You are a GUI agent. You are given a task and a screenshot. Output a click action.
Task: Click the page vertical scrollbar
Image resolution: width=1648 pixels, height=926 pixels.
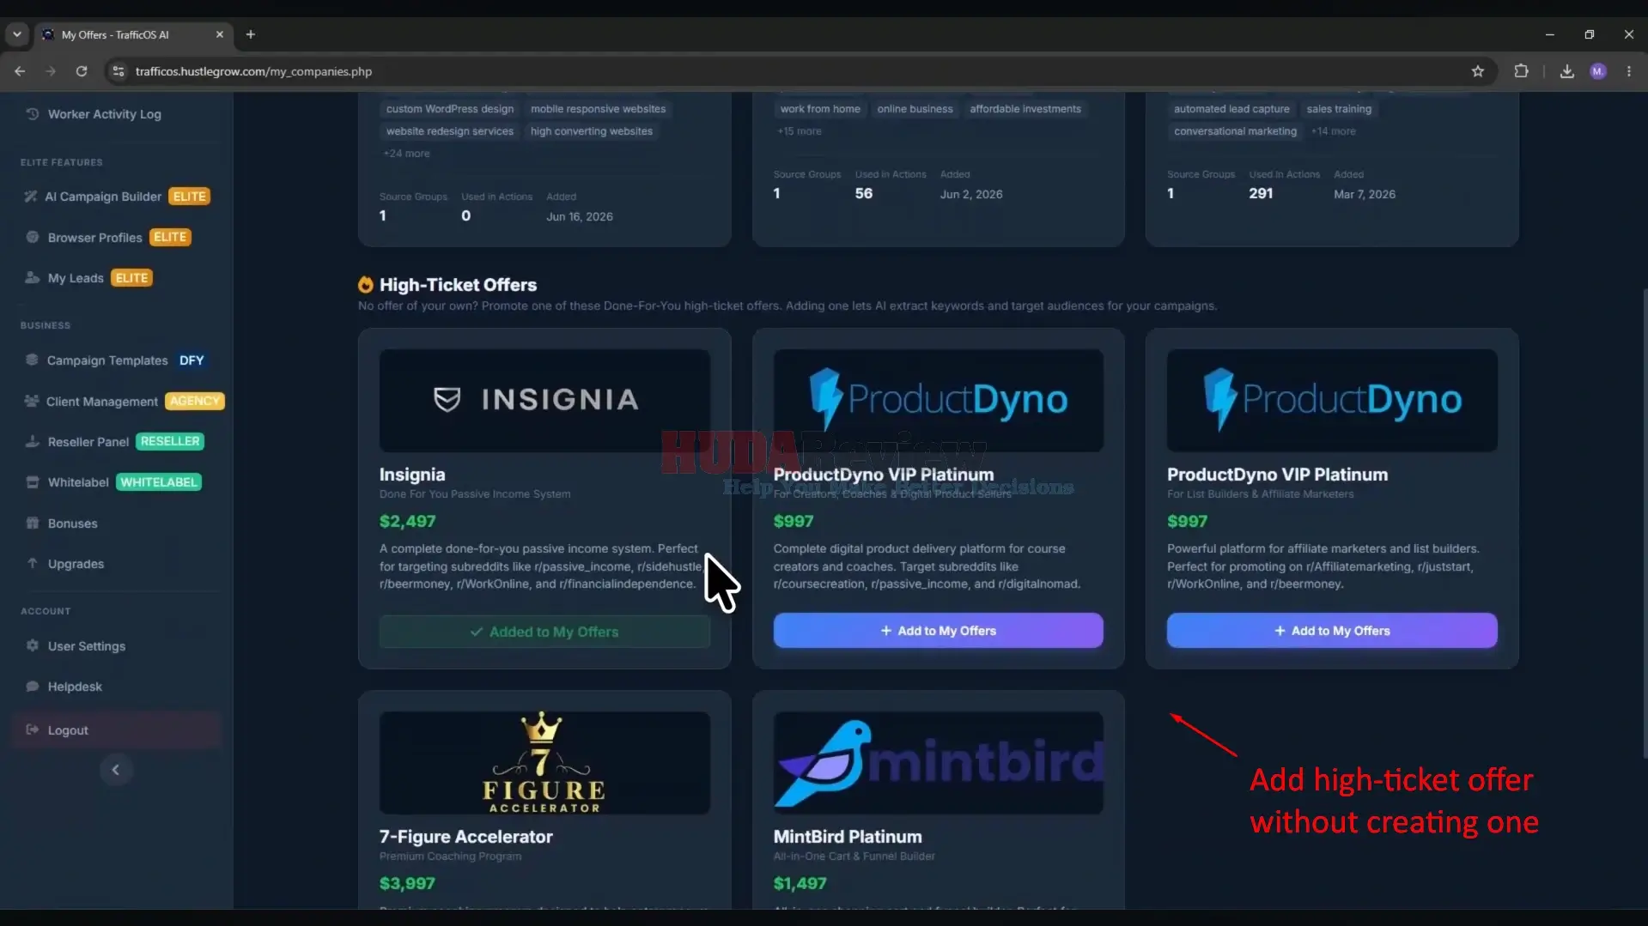pyautogui.click(x=1644, y=524)
